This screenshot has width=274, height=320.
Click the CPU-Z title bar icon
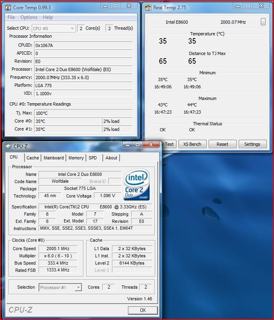(x=8, y=146)
